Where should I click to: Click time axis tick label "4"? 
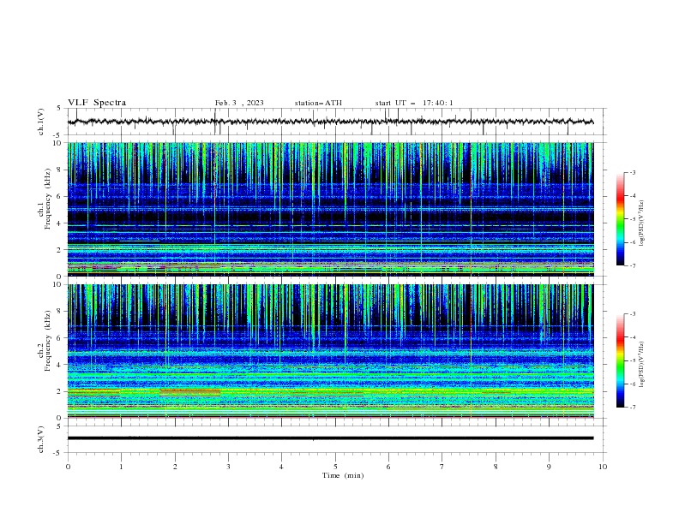tap(281, 467)
